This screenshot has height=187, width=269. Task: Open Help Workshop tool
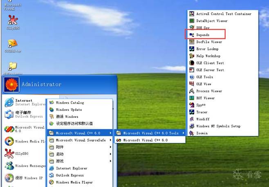click(208, 56)
